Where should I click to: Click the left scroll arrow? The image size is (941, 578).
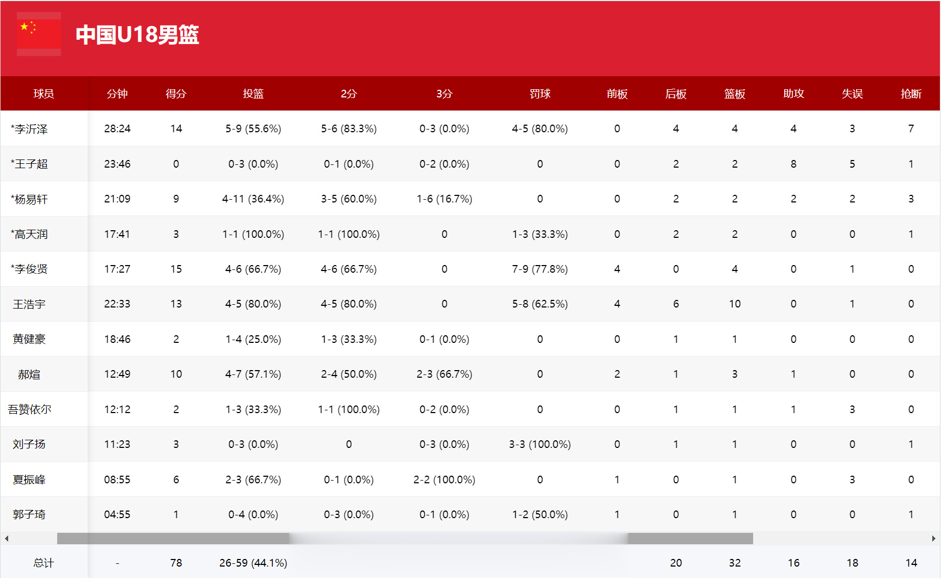[7, 539]
